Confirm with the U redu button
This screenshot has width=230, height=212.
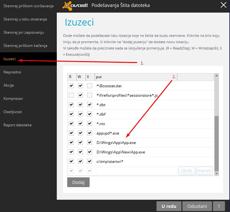pyautogui.click(x=168, y=206)
